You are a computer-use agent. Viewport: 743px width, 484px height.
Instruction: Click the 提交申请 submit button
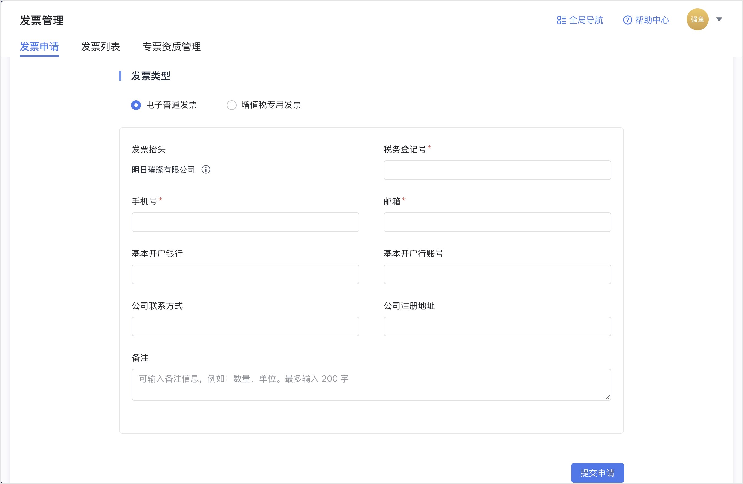click(x=597, y=472)
